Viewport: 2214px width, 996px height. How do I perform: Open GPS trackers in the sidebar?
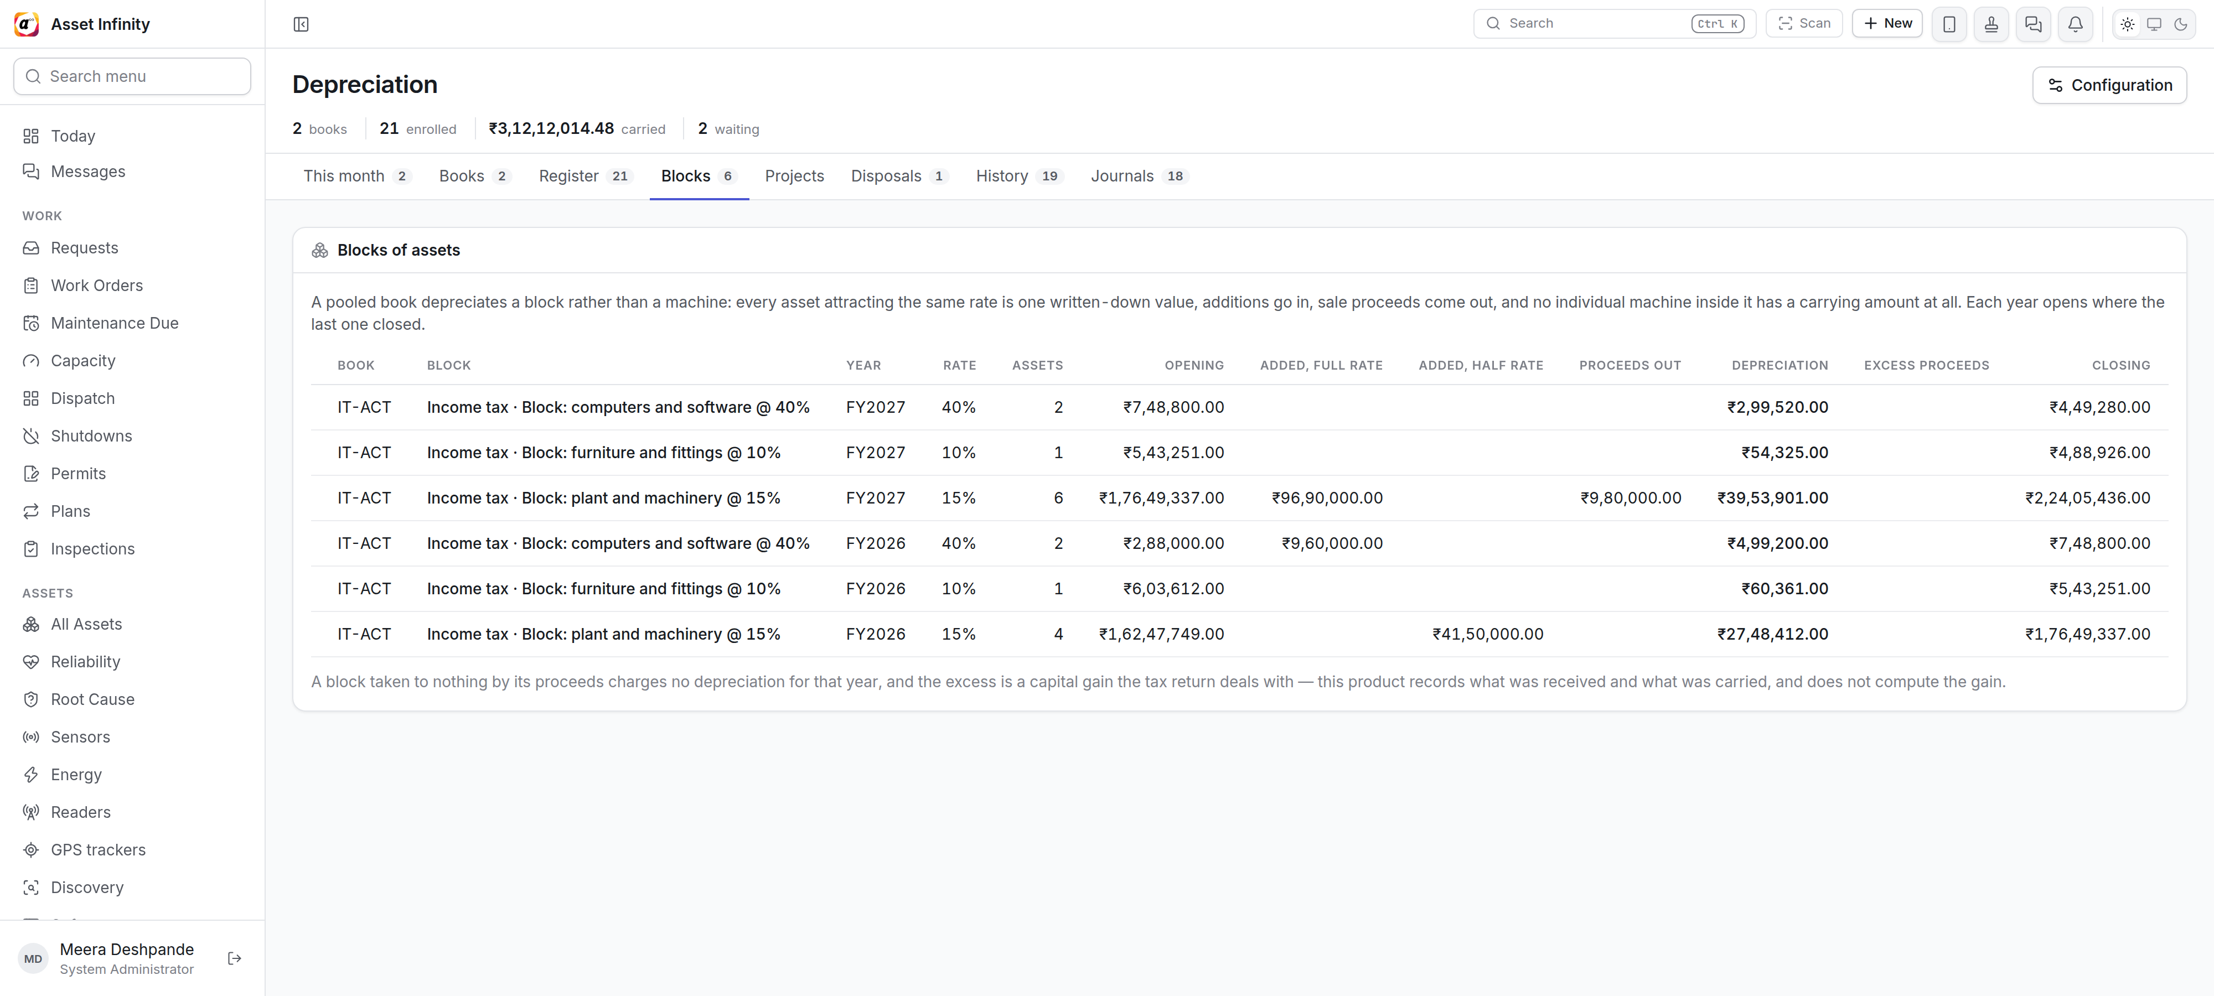click(132, 850)
